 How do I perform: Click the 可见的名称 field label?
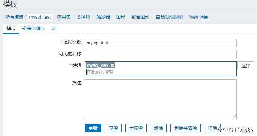(x=70, y=53)
